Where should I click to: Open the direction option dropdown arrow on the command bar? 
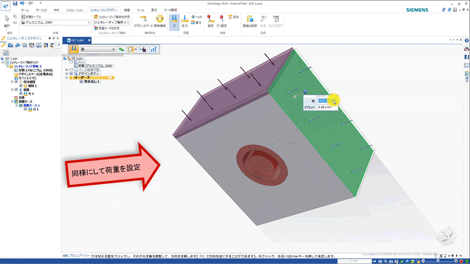tap(136, 49)
